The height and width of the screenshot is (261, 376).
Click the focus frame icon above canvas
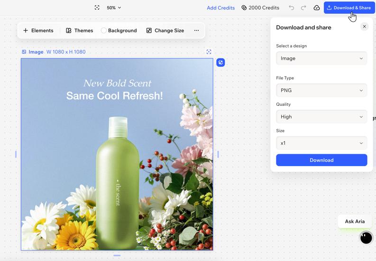pyautogui.click(x=209, y=52)
